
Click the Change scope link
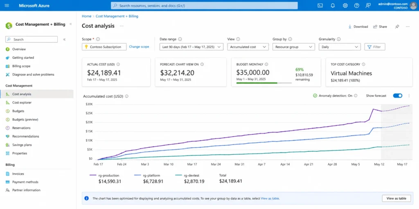(139, 47)
